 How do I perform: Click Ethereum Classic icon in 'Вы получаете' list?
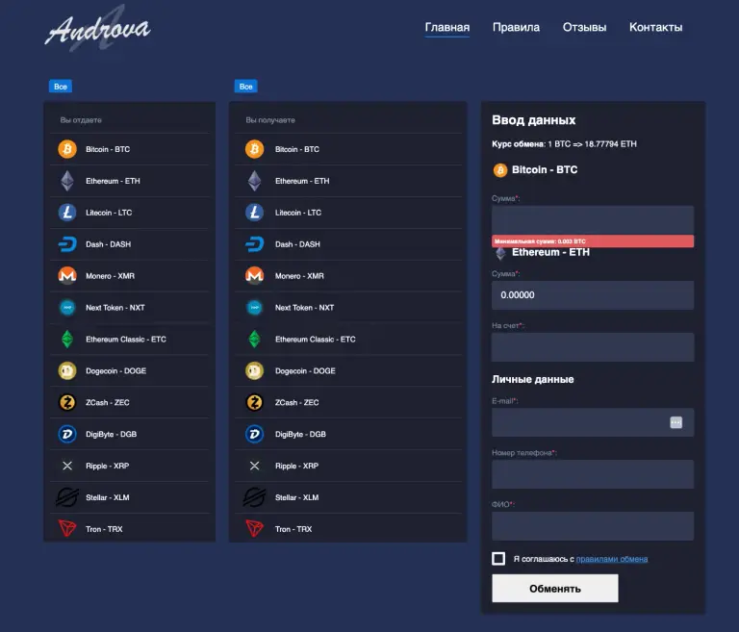254,340
